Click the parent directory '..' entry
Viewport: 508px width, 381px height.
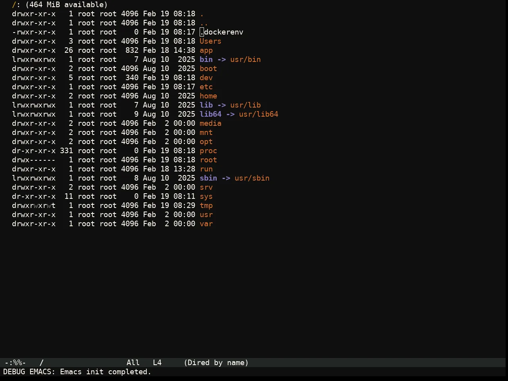[204, 23]
